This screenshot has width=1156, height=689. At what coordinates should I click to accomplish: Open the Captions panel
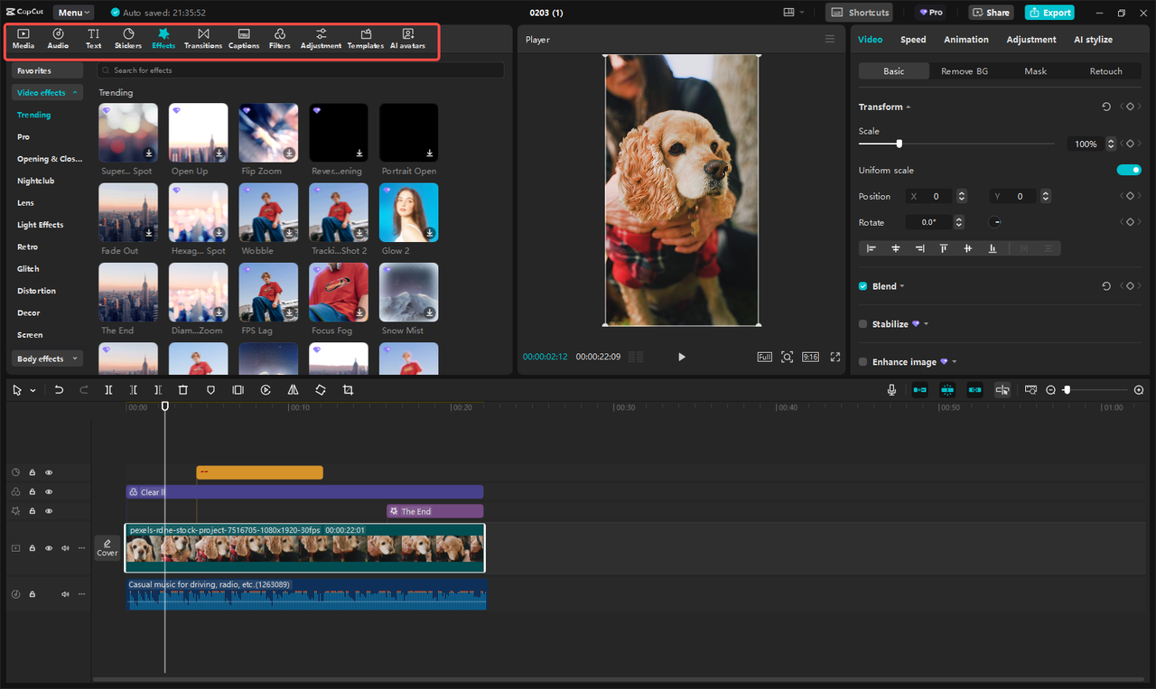(x=243, y=39)
